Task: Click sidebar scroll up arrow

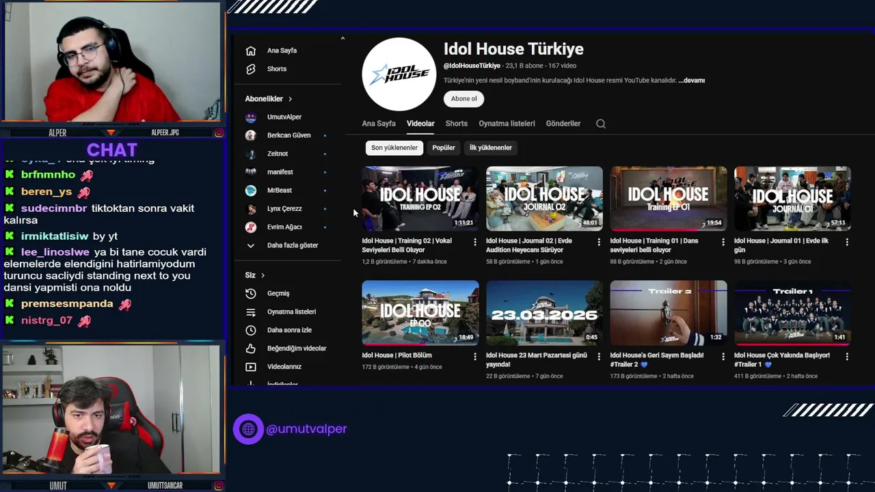Action: pos(342,39)
